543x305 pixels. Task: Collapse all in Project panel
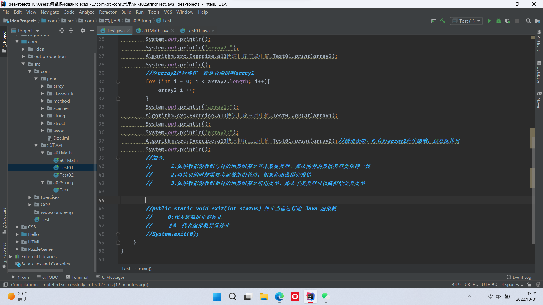coord(71,30)
